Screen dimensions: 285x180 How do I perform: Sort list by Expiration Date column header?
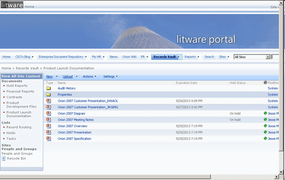[186, 83]
